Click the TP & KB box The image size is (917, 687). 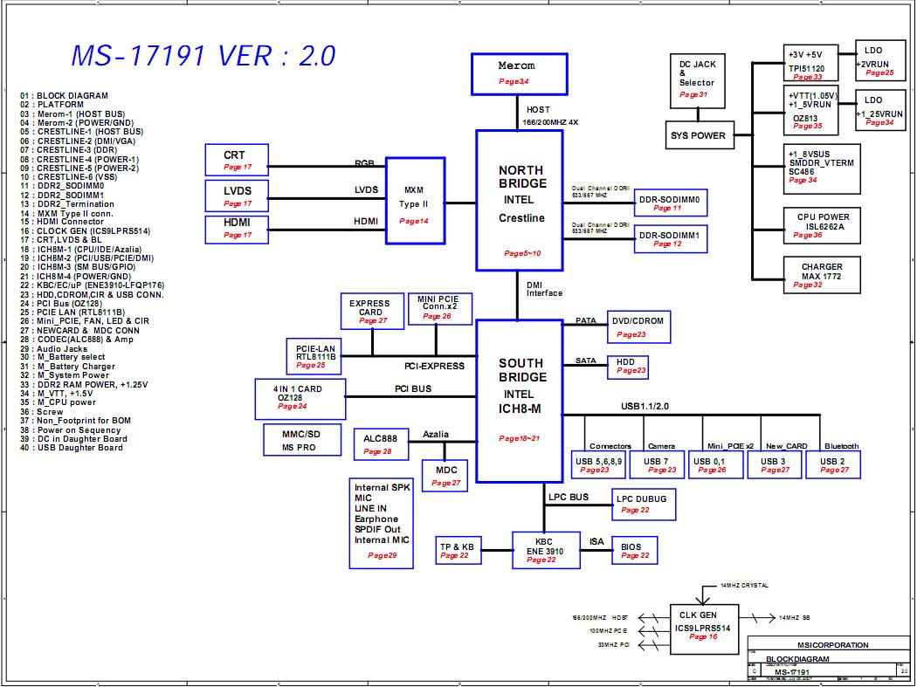(458, 550)
